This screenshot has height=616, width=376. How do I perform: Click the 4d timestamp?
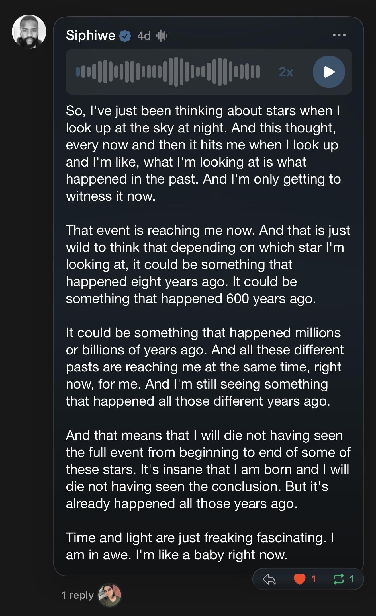[144, 36]
